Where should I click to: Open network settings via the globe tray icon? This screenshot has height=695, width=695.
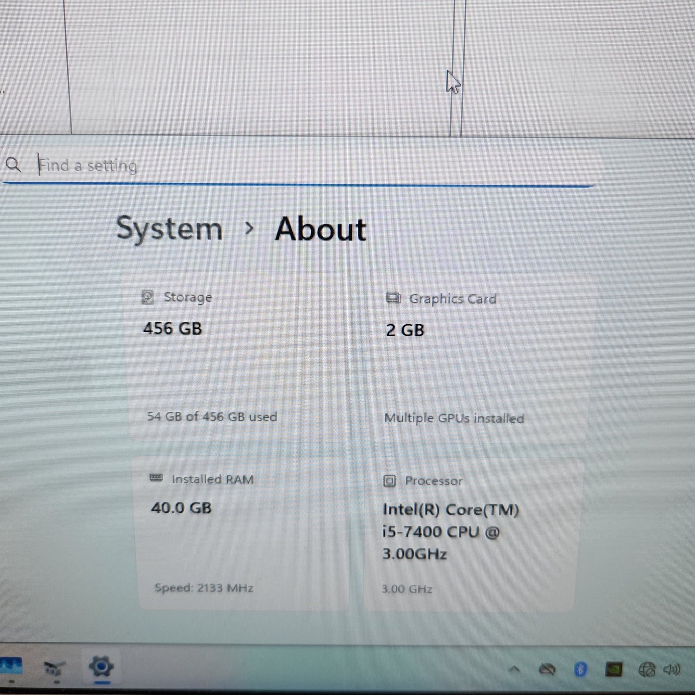tap(648, 669)
